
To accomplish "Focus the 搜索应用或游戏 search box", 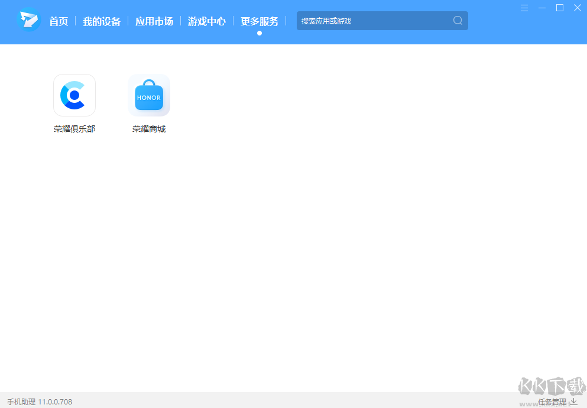I will (372, 21).
